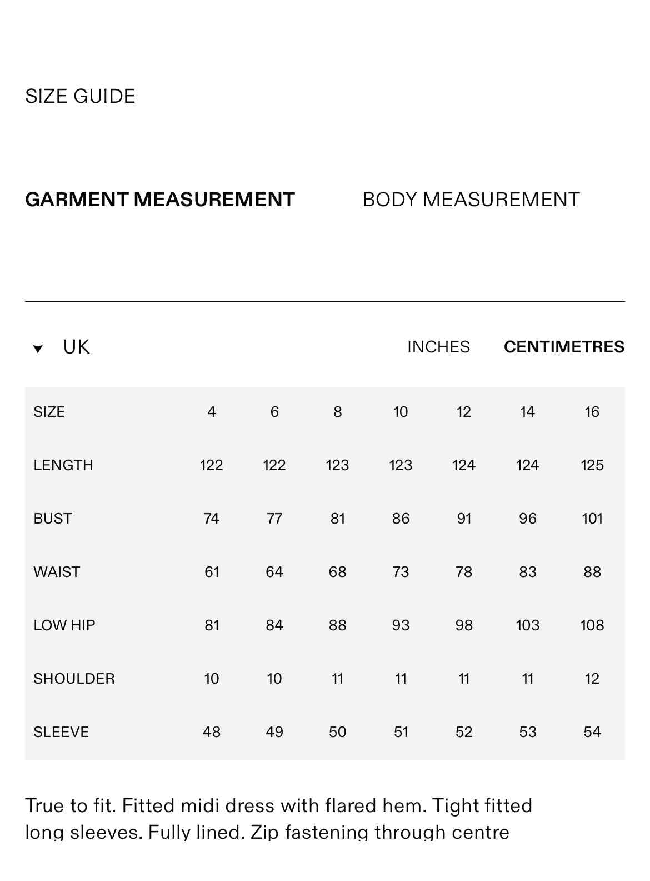The height and width of the screenshot is (881, 650).
Task: Click the Bust row label
Action: coord(53,519)
